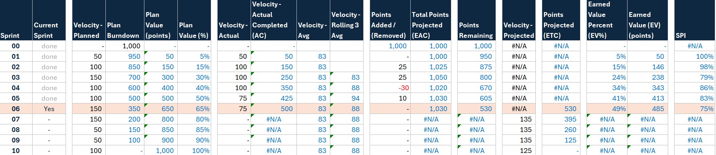The image size is (716, 155).
Task: Select the Plan Burndown header cell
Action: pyautogui.click(x=125, y=20)
